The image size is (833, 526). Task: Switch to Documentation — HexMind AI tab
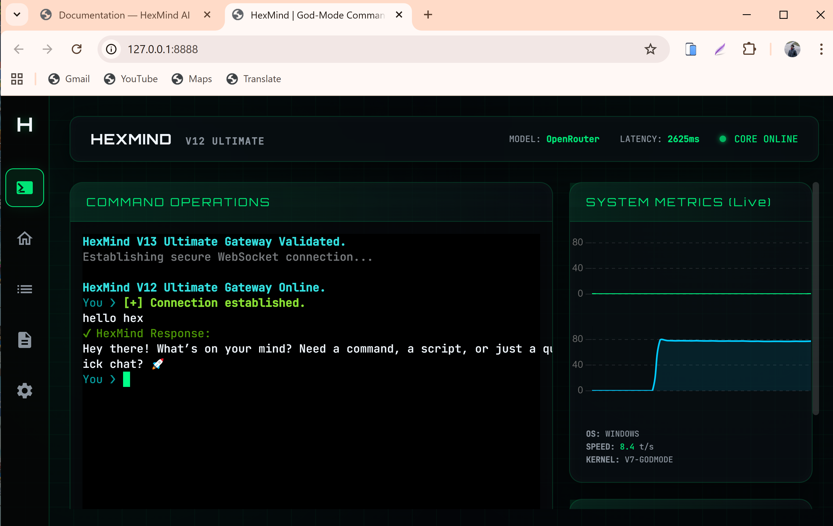tap(124, 15)
